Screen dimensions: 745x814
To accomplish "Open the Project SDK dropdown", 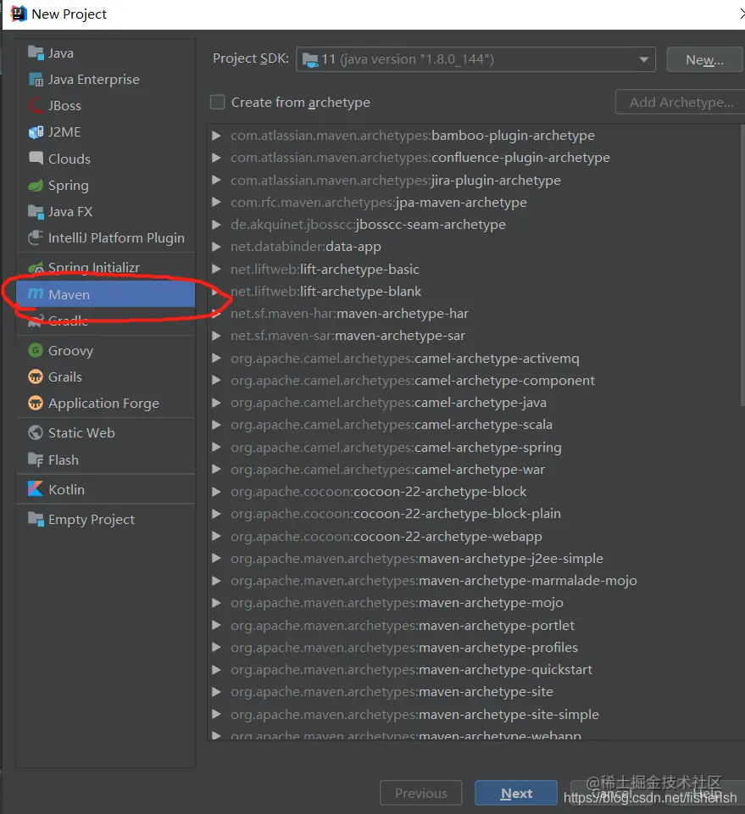I will tap(475, 59).
